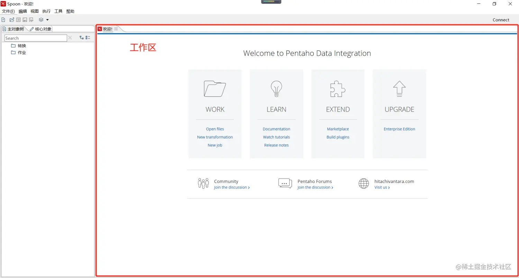This screenshot has width=519, height=278.
Task: Click the 转换 folder icon
Action: coord(13,46)
